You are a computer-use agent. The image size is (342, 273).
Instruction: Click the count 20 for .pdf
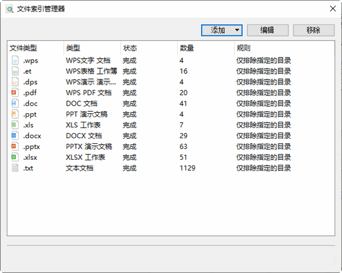(x=184, y=93)
